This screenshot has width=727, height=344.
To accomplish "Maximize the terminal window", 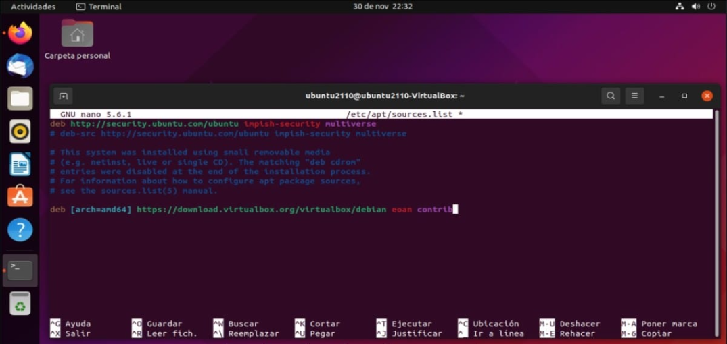I will (684, 96).
